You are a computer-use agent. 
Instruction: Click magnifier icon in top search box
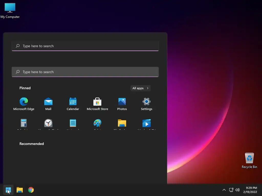pyautogui.click(x=18, y=46)
